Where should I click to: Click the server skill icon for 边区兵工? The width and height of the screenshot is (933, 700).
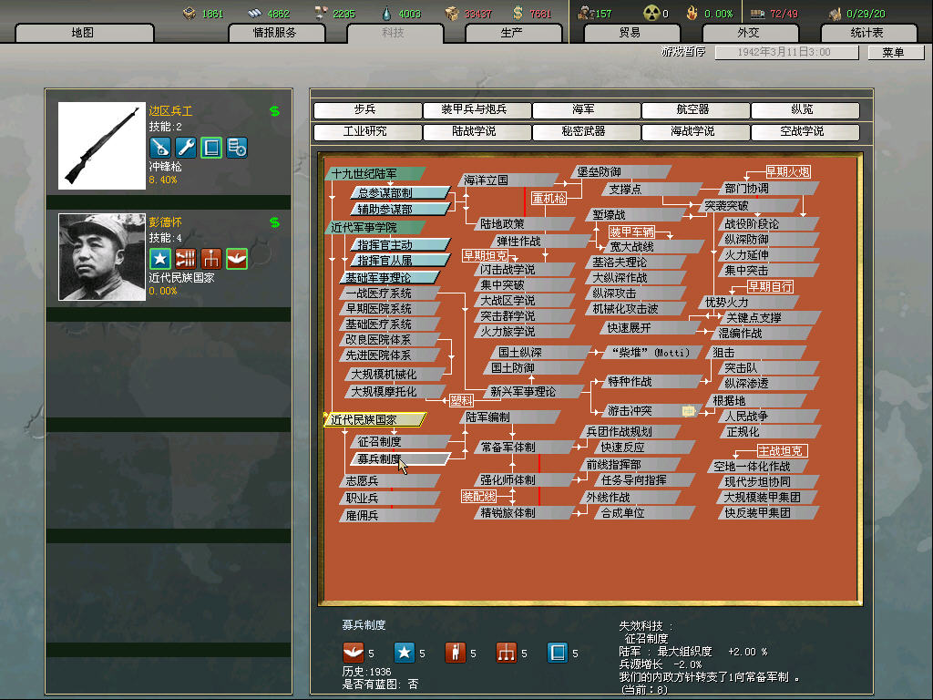click(x=237, y=148)
